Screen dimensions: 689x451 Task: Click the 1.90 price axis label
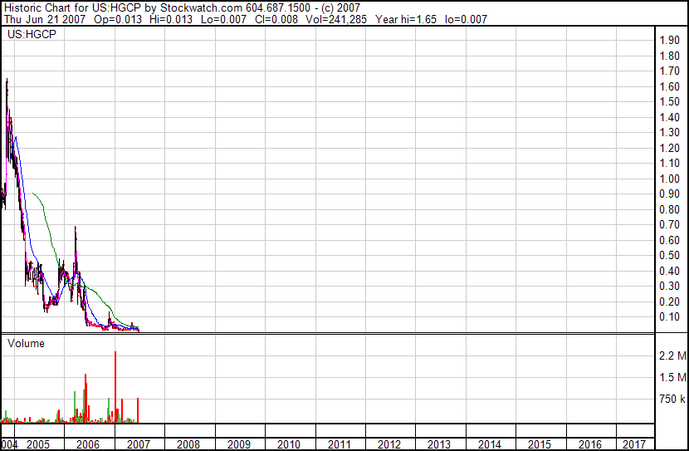669,41
